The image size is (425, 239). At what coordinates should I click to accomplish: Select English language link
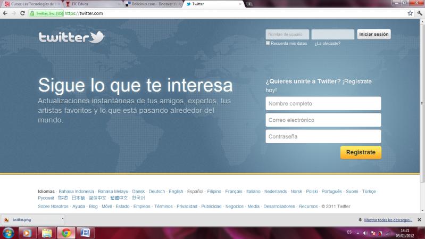176,191
